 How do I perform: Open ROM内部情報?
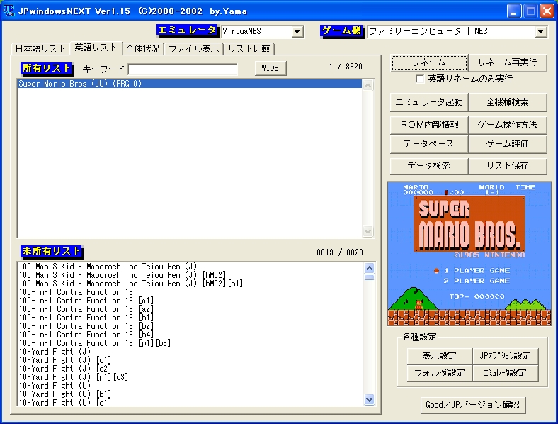429,125
